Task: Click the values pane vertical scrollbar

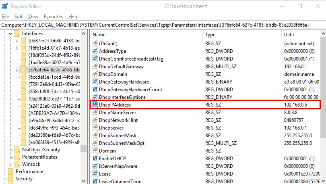Action: tap(323, 101)
